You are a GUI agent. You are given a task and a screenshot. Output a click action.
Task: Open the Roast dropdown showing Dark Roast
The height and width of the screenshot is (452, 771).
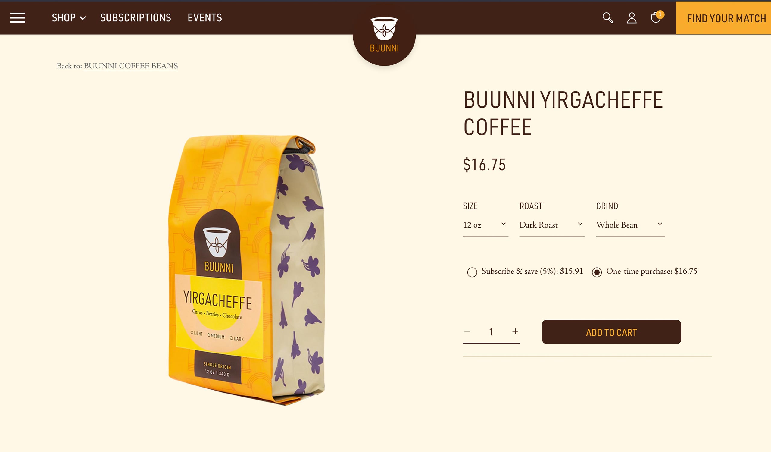pyautogui.click(x=552, y=225)
